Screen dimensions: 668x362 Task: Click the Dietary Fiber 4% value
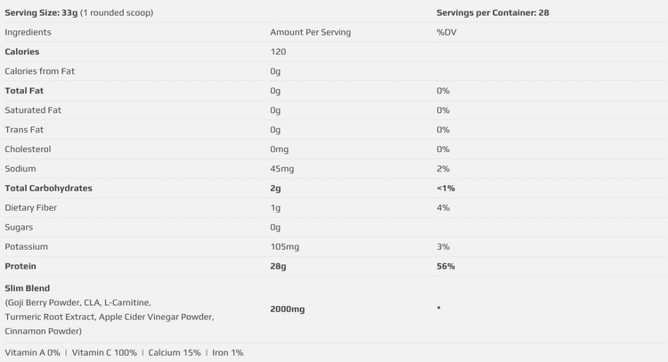coord(443,207)
